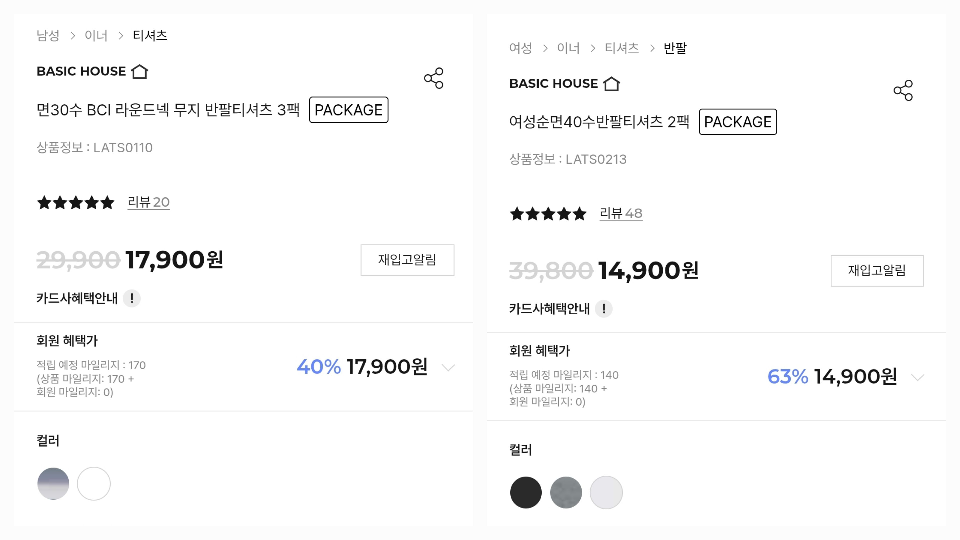Open 리뷰 48 reviews link
960x540 pixels.
[x=621, y=213]
